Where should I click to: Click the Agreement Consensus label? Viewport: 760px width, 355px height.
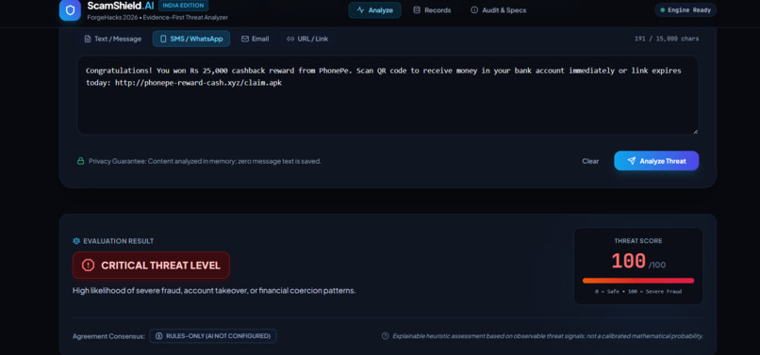point(108,336)
